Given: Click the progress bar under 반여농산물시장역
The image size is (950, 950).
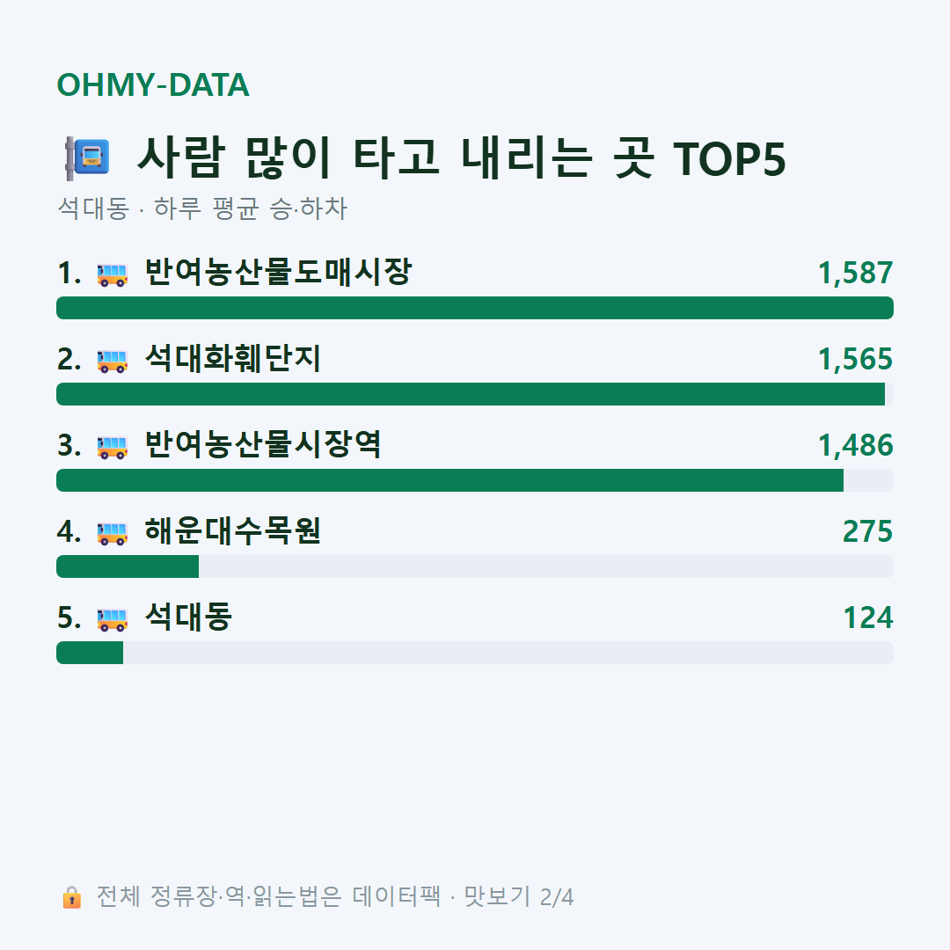Looking at the screenshot, I should (475, 480).
